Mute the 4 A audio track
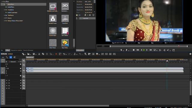The height and width of the screenshot is (108, 192). pos(21,88)
